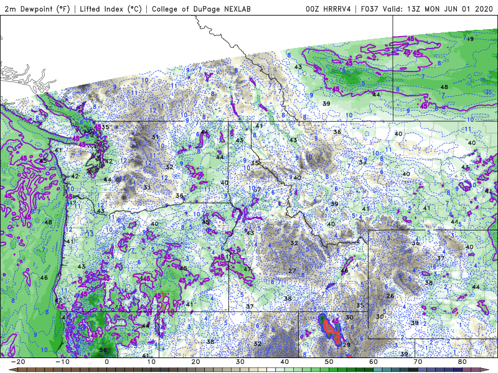
Task: Click the "80" label on the color scale
Action: point(463,362)
